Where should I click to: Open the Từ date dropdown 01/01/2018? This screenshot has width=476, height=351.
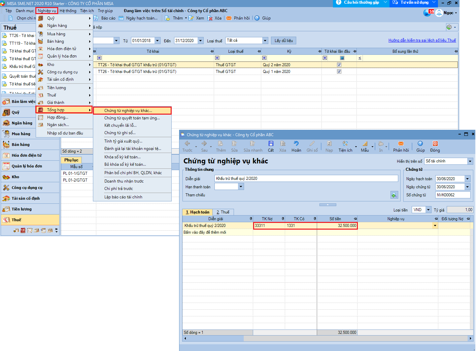(157, 41)
